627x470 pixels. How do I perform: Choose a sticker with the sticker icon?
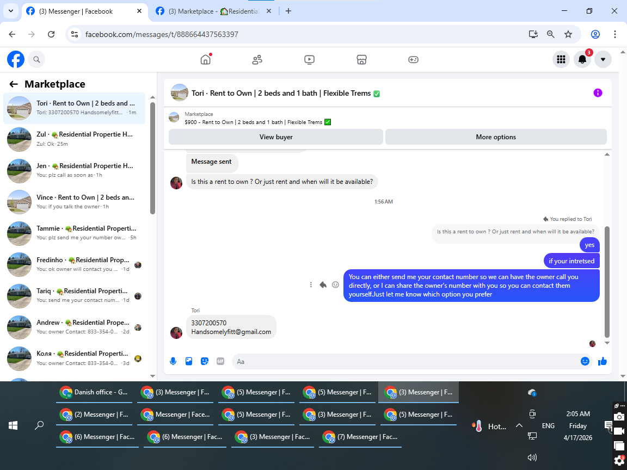coord(204,361)
